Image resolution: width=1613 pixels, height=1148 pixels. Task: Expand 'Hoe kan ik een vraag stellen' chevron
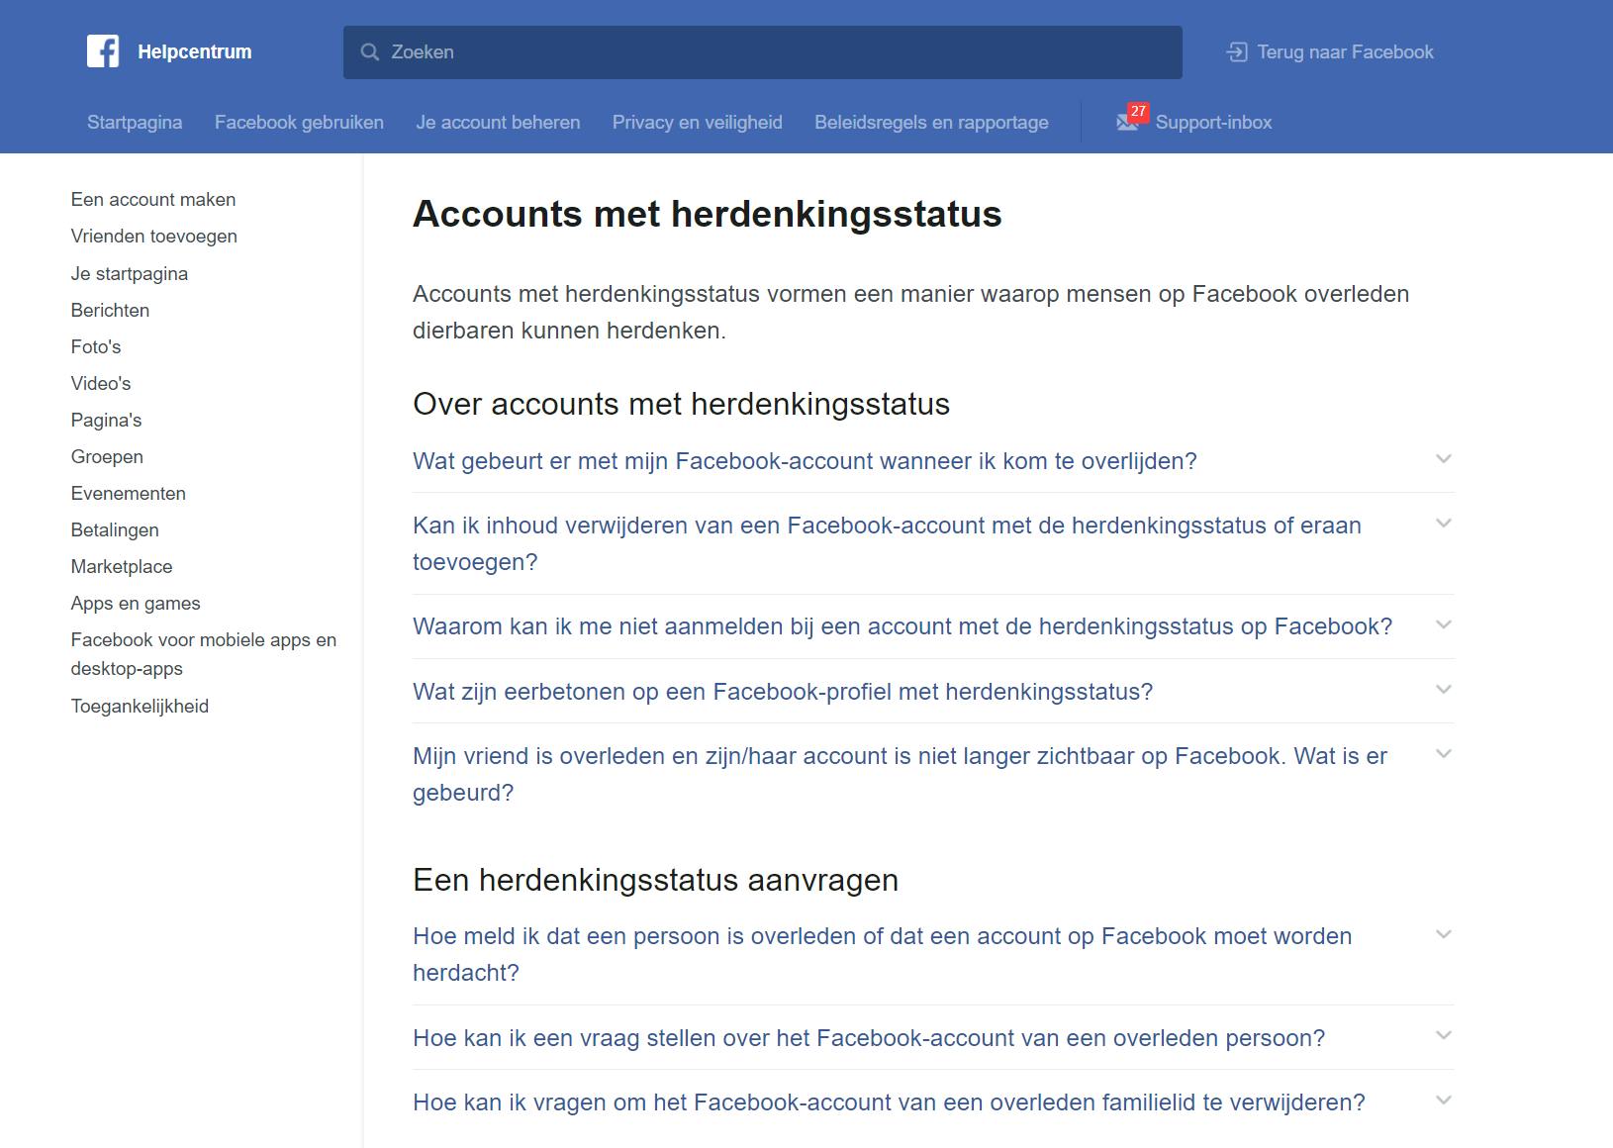[x=1444, y=1036]
